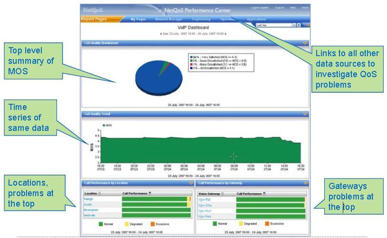Click the Vgw-Au1 call performance bar

pyautogui.click(x=271, y=211)
